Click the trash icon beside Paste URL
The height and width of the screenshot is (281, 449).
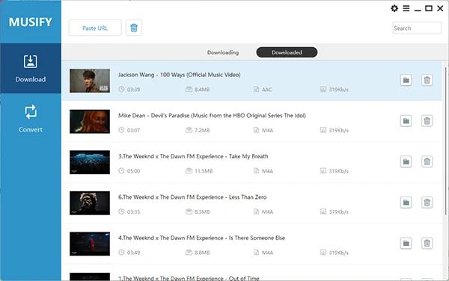(x=134, y=28)
